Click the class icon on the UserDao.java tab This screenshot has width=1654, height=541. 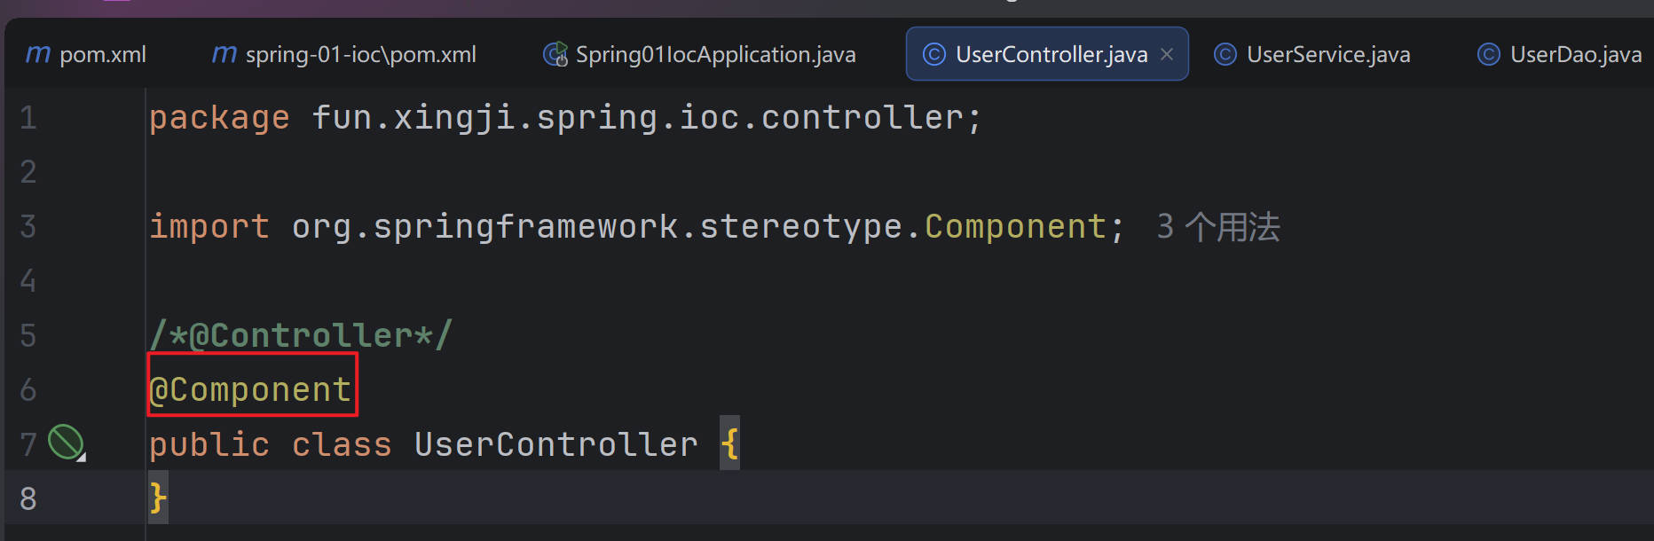coord(1488,55)
